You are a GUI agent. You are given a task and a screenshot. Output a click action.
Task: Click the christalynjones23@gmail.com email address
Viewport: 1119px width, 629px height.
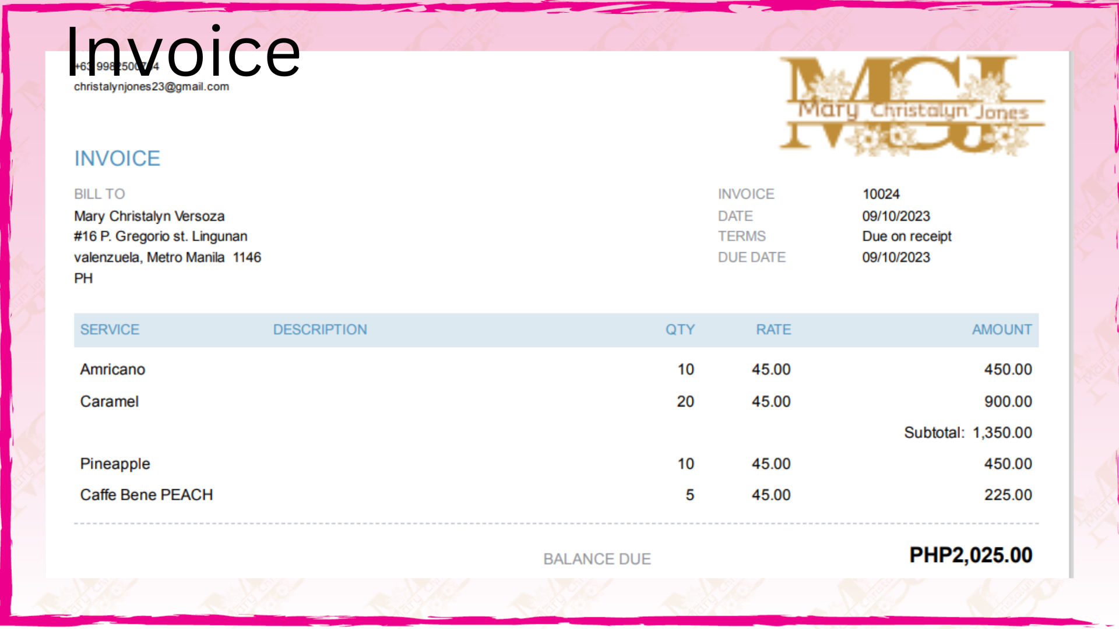click(x=152, y=87)
